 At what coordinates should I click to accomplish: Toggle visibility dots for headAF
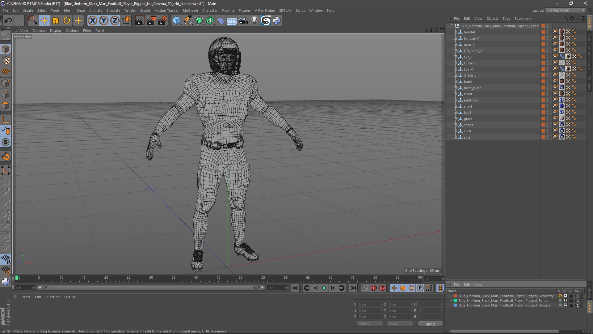(548, 32)
